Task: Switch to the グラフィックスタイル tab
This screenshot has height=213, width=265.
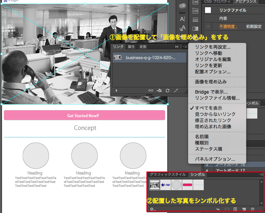Action: click(168, 175)
